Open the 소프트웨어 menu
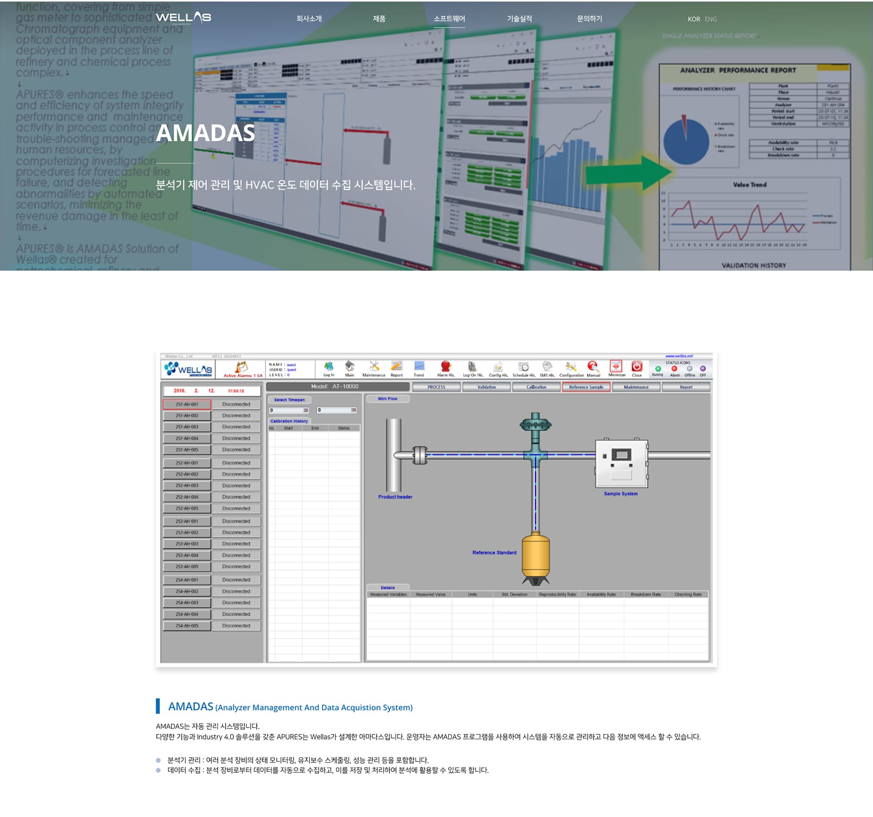 click(449, 19)
